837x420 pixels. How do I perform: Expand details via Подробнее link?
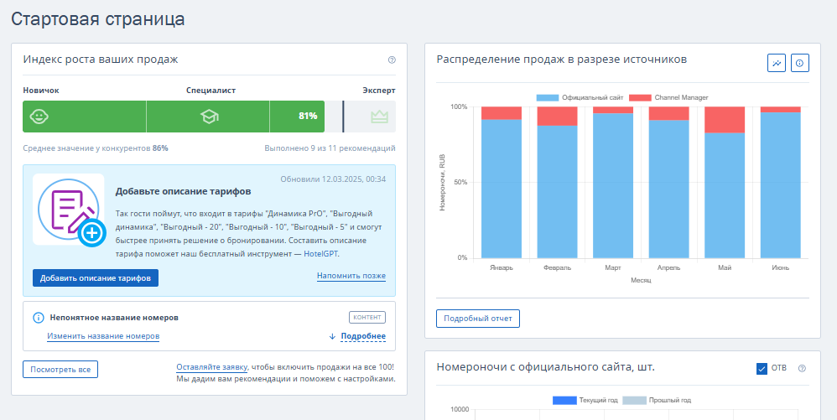363,336
